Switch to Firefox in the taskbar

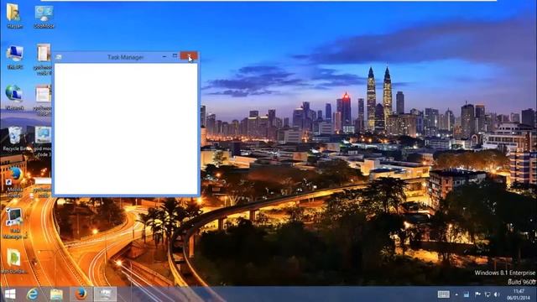tap(81, 294)
